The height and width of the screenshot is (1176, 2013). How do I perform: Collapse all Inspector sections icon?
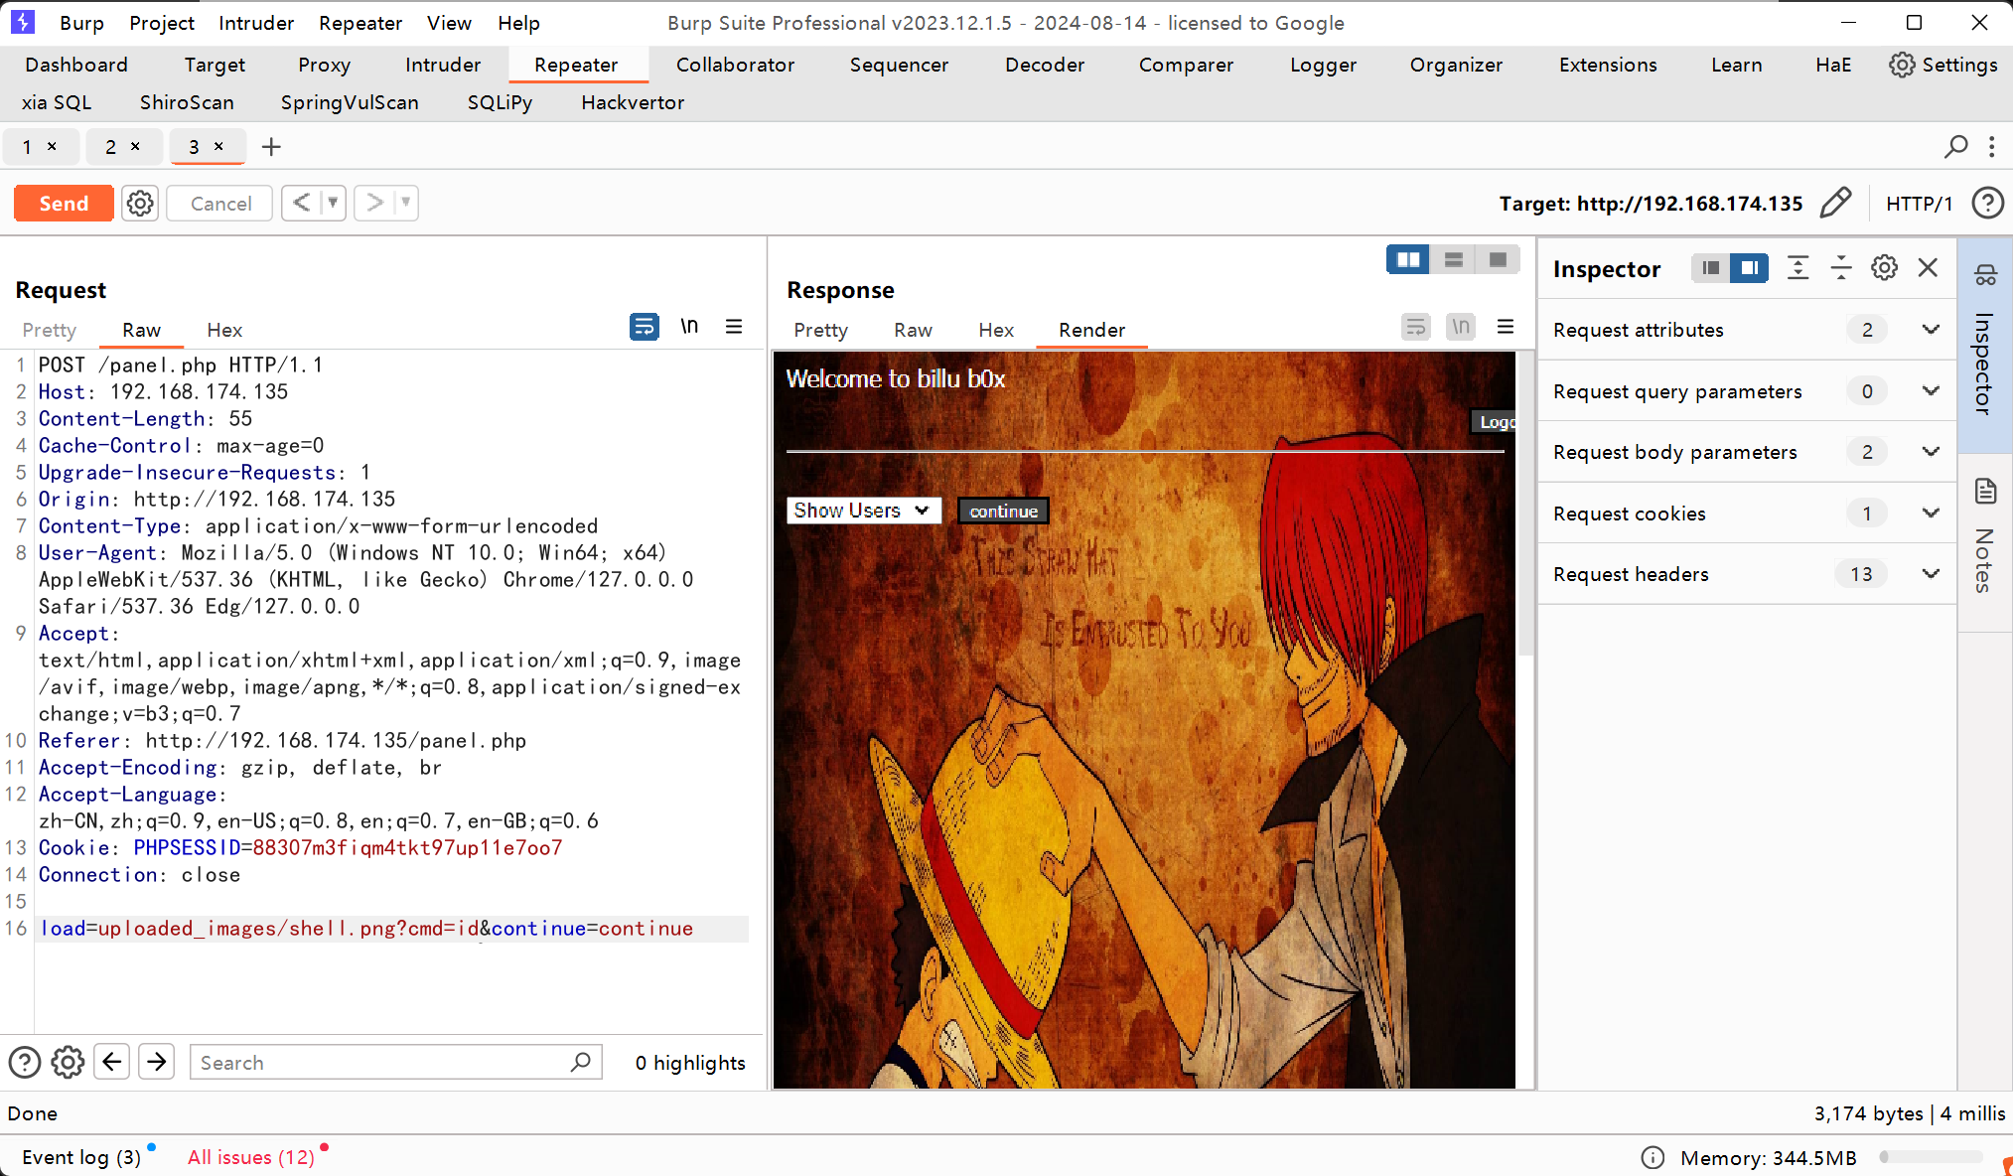[1841, 268]
